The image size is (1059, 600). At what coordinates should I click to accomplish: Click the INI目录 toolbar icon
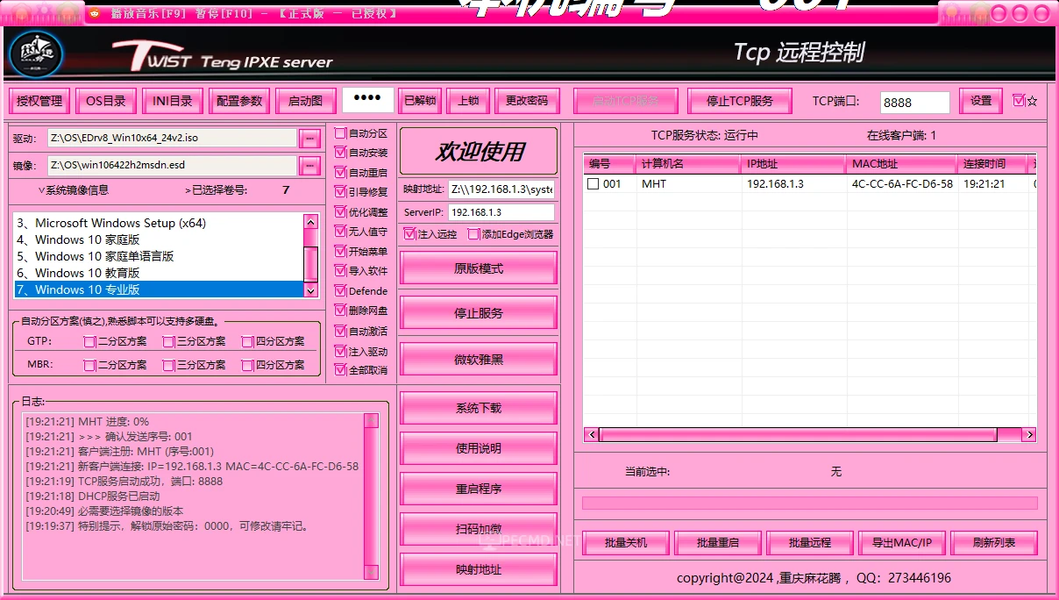pyautogui.click(x=172, y=100)
